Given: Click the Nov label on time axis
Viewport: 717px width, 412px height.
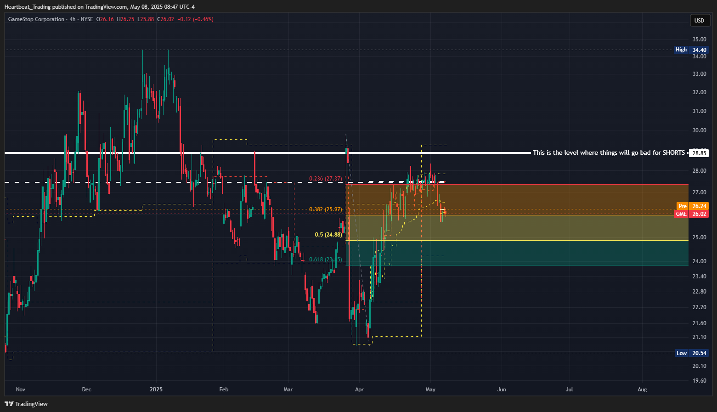Looking at the screenshot, I should (x=21, y=389).
